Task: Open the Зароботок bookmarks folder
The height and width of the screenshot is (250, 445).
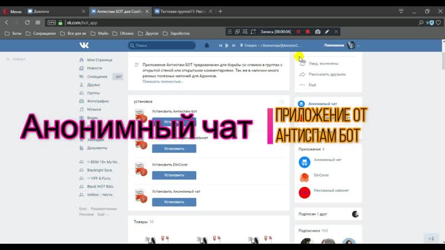Action: 176,33
